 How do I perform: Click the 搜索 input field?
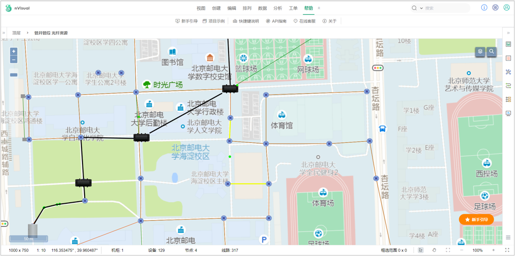(446, 8)
